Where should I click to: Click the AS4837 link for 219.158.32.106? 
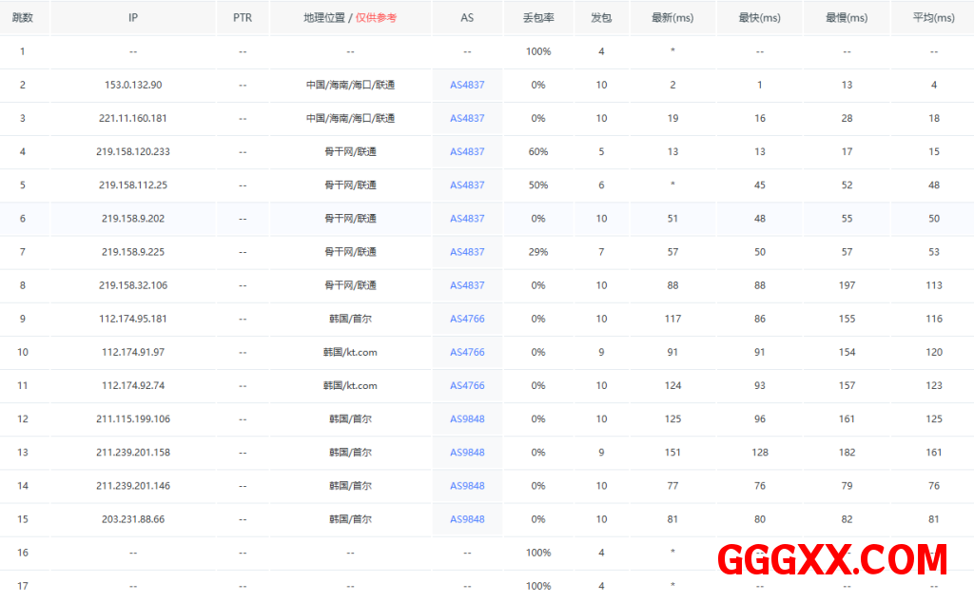pos(467,285)
